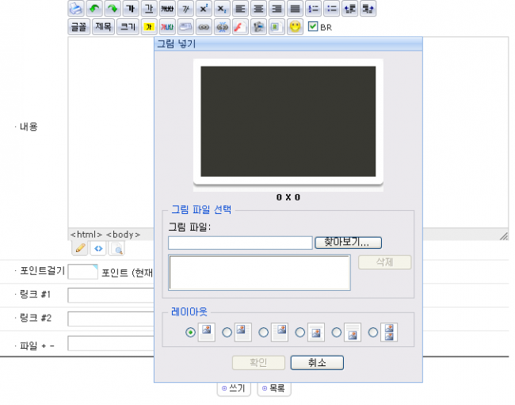Select the last layout radio option

point(373,333)
